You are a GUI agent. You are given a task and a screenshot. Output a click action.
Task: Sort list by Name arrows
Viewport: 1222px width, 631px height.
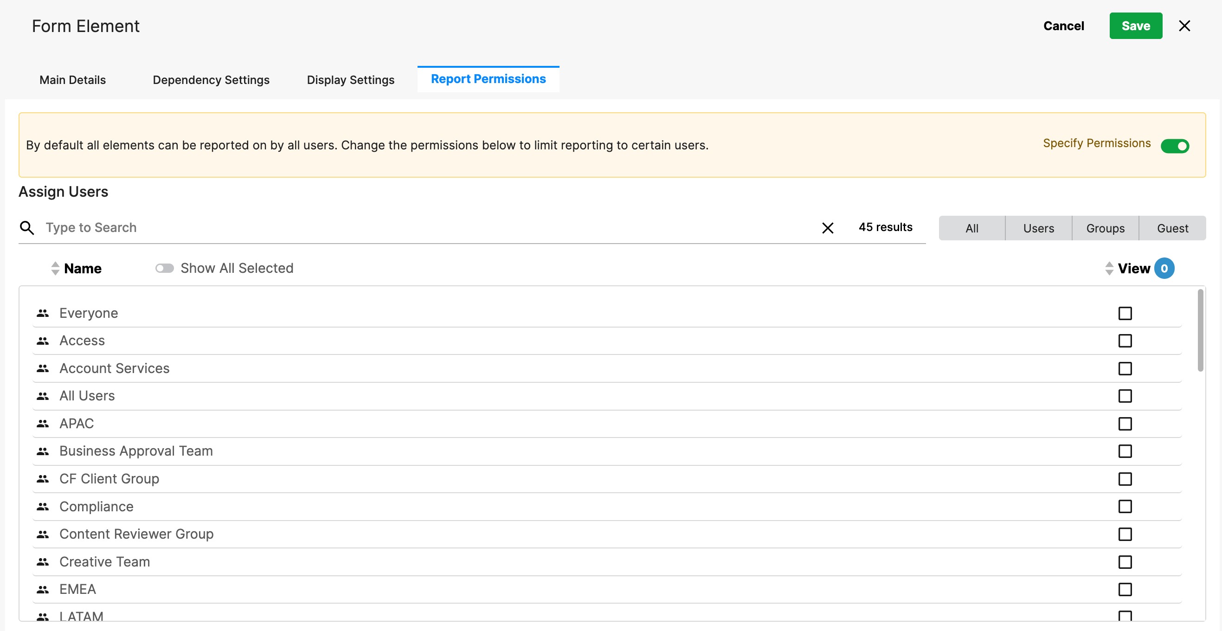click(x=55, y=268)
